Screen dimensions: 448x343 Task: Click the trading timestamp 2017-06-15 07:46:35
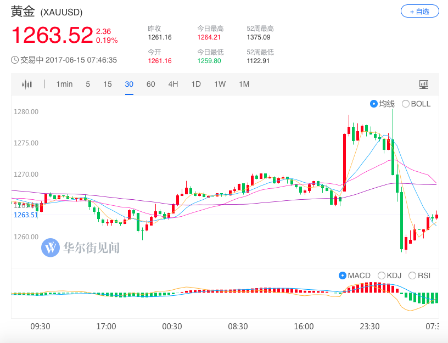pyautogui.click(x=81, y=60)
